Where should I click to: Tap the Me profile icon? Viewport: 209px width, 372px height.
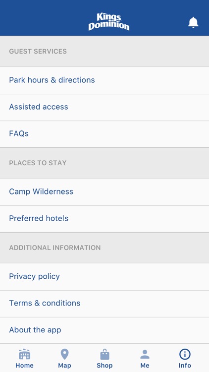point(145,354)
